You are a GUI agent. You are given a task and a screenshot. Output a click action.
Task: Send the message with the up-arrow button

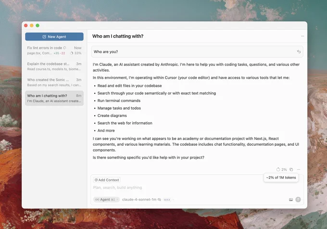[x=298, y=200]
